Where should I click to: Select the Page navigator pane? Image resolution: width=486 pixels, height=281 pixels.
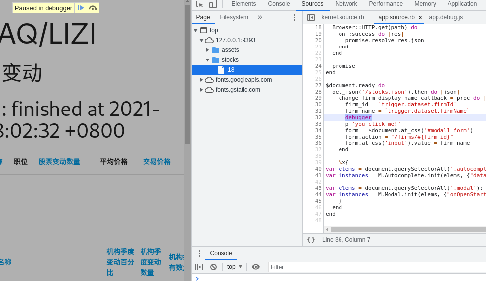pos(203,17)
